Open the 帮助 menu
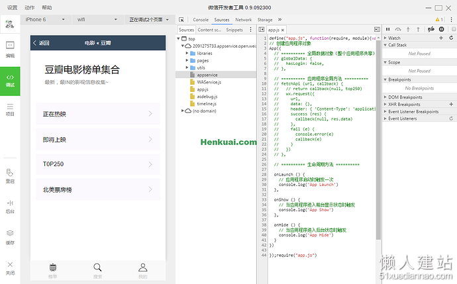Image resolution: width=457 pixels, height=284 pixels. click(47, 7)
